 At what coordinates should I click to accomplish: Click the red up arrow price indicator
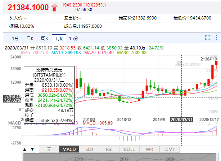click(54, 7)
